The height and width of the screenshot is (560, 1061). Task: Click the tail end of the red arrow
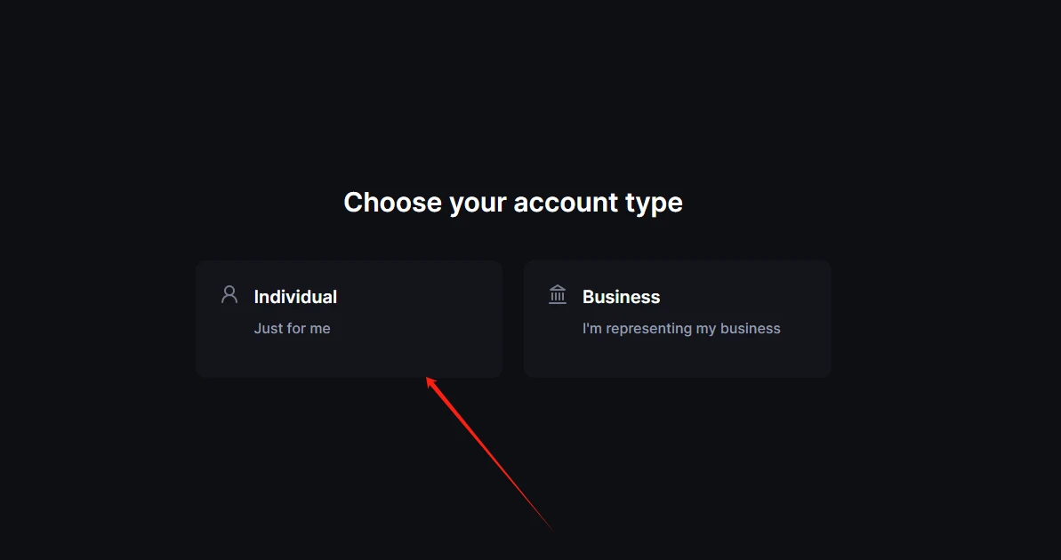pos(551,530)
